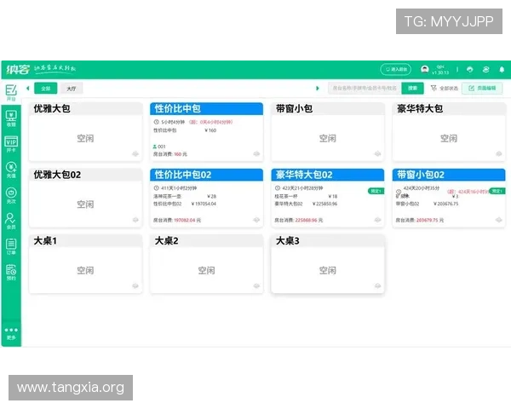Focus the room/phone/member search field
The height and width of the screenshot is (409, 511).
365,88
